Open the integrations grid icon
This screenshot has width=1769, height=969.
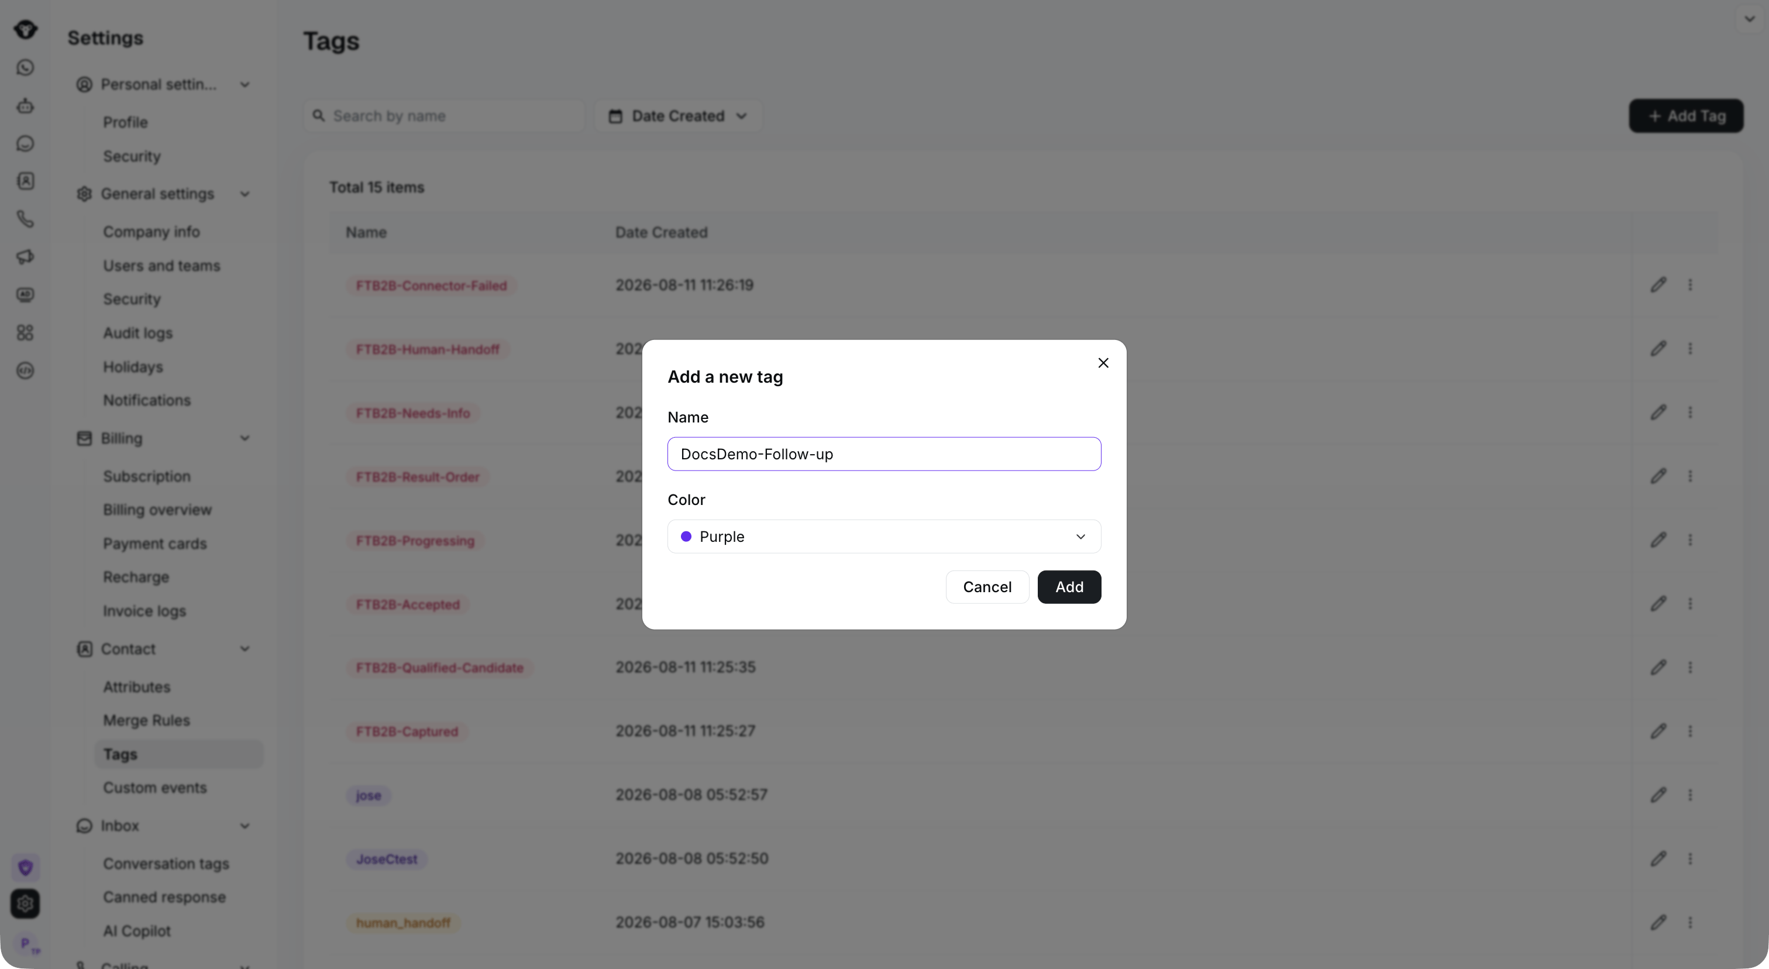point(25,333)
